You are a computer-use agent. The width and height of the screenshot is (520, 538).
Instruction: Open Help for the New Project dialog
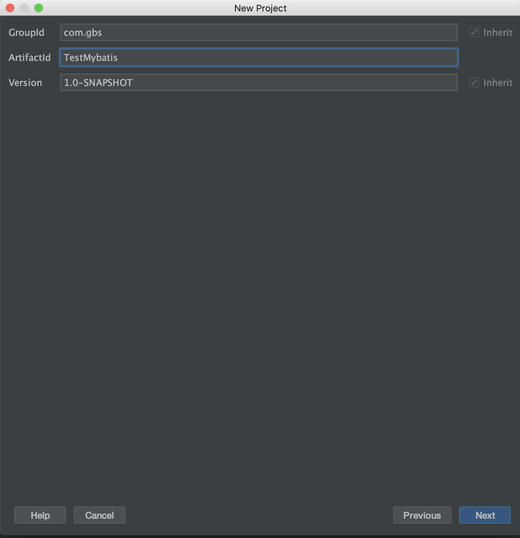point(40,515)
